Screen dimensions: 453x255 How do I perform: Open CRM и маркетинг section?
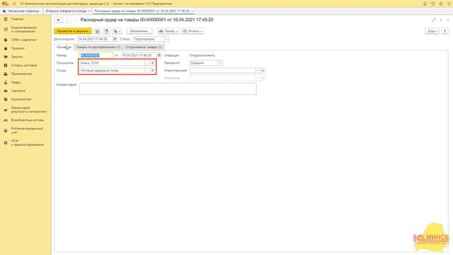pyautogui.click(x=23, y=40)
